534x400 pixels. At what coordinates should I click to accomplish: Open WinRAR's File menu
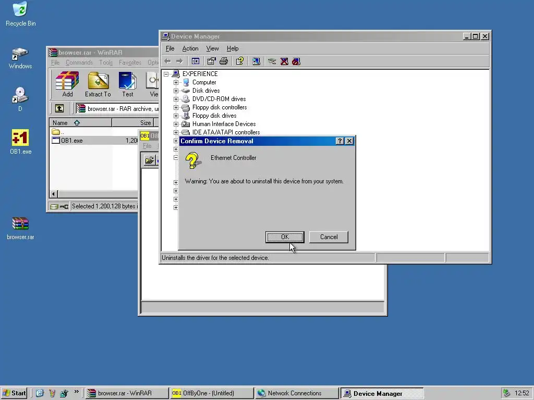[x=55, y=63]
